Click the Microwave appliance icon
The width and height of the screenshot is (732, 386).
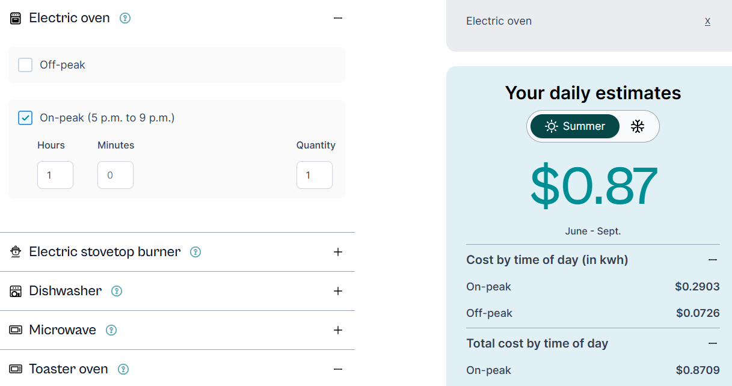click(16, 330)
